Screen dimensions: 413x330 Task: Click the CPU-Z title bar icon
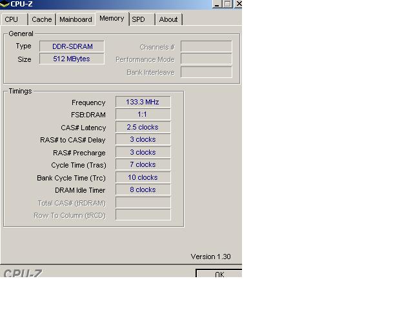coord(5,4)
